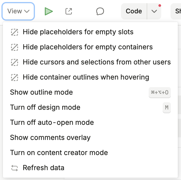Click dashed-box icon beside container outlines option

15,78
